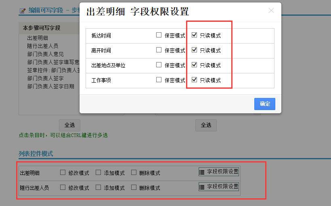The height and width of the screenshot is (206, 331).
Task: Toggle 删除模式 for 出差明细 row
Action: pyautogui.click(x=134, y=173)
